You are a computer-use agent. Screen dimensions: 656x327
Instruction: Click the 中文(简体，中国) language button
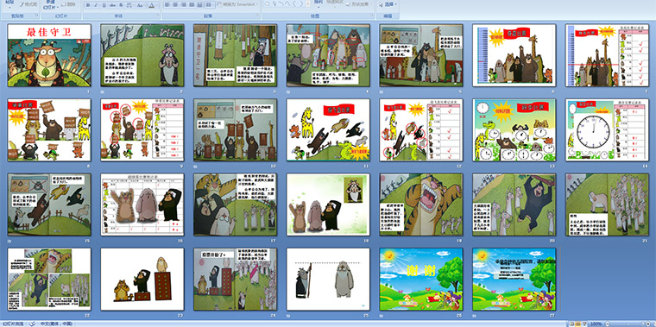coord(56,324)
